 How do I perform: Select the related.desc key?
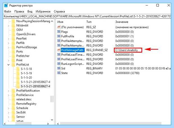(x=24, y=99)
